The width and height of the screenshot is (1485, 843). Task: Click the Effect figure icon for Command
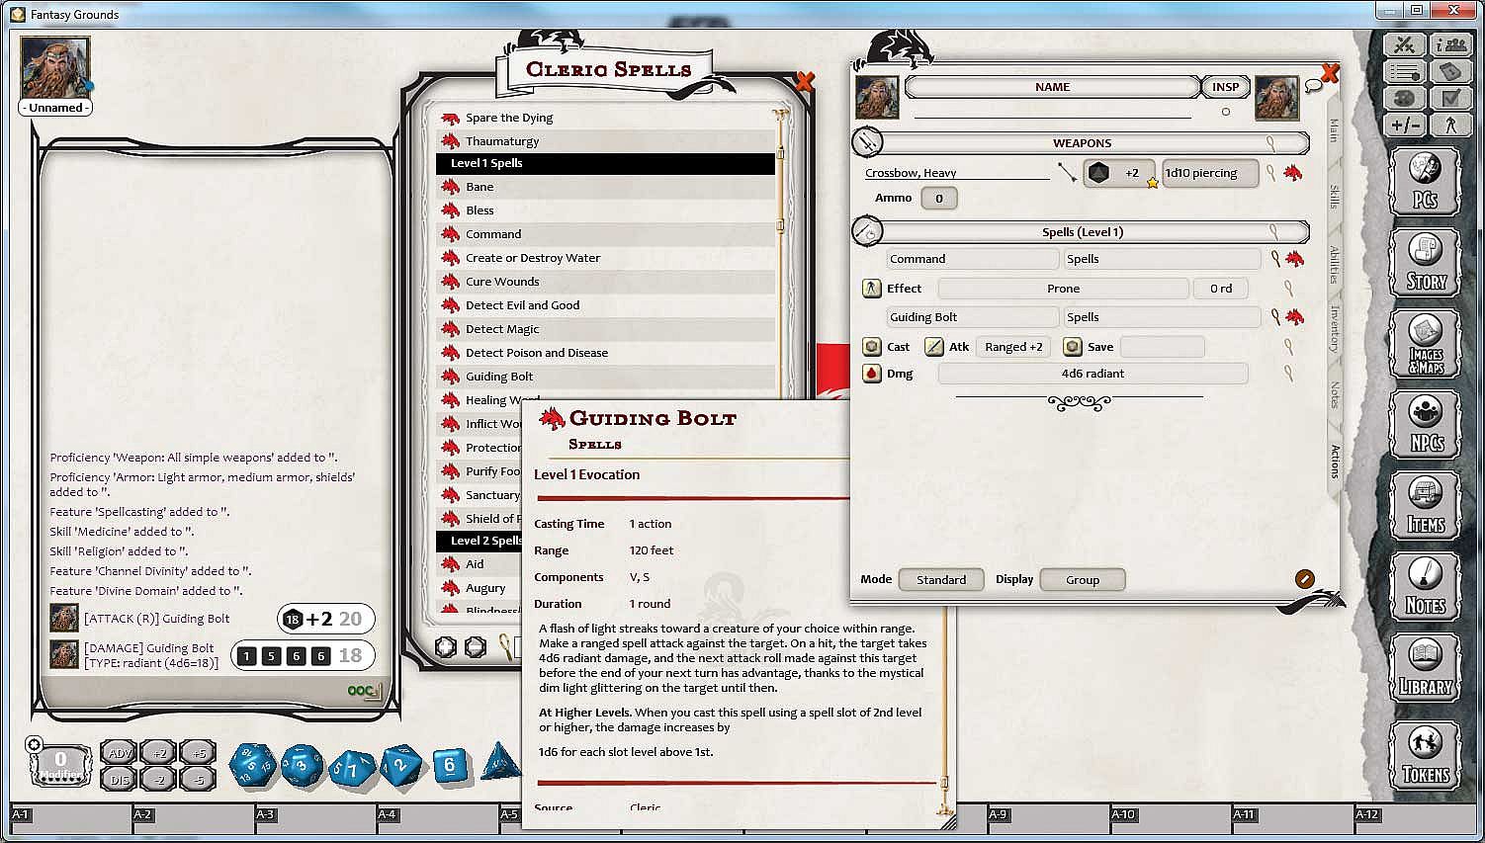tap(872, 289)
